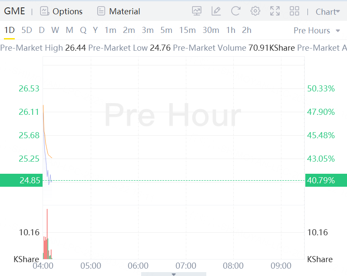Viewport: 347px width, 276px height.
Task: Expand chart to fullscreen icon
Action: (275, 11)
